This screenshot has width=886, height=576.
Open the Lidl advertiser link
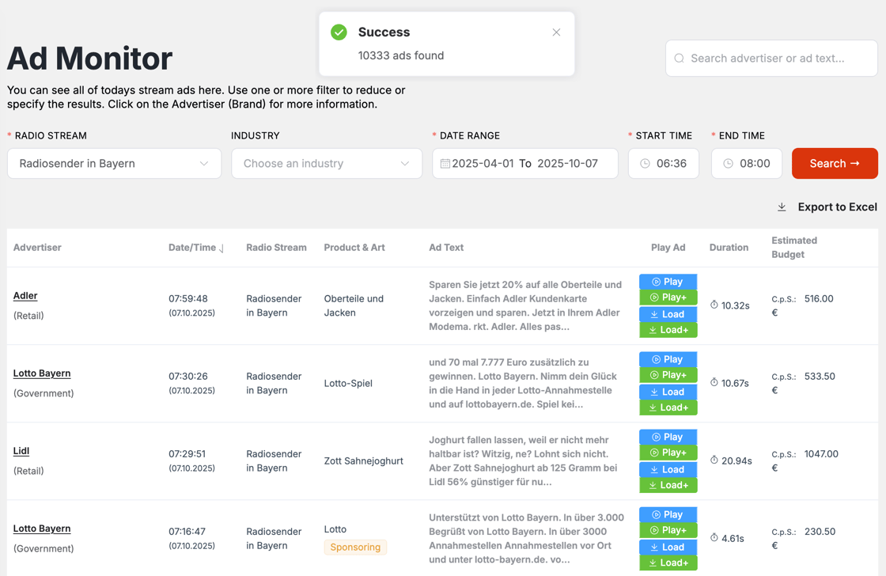pos(21,451)
